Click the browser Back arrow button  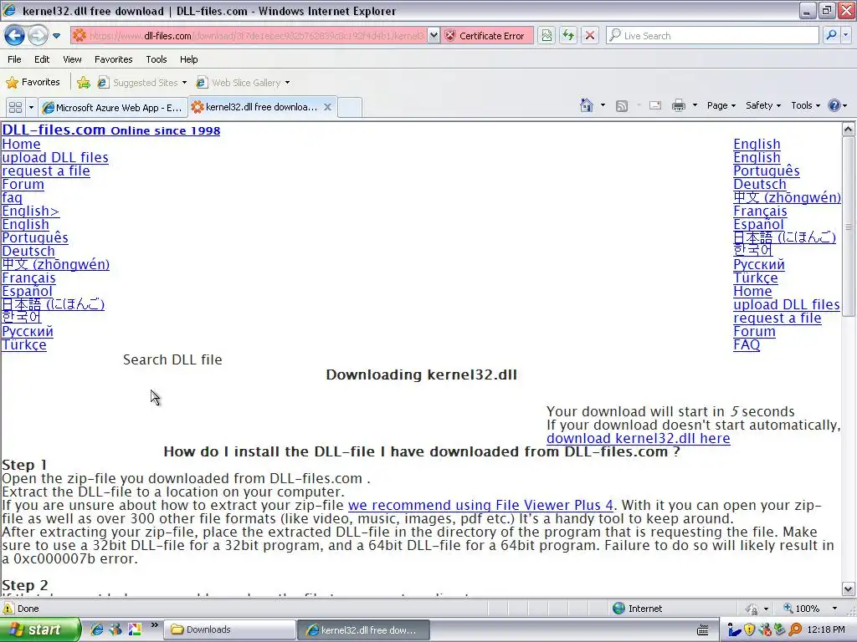[14, 35]
